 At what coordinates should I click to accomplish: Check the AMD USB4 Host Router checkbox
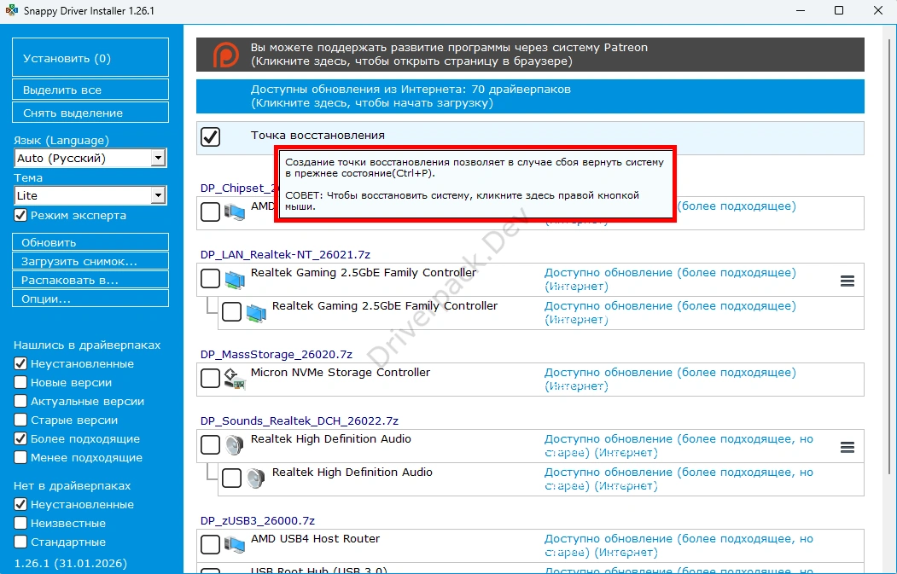[x=211, y=544]
